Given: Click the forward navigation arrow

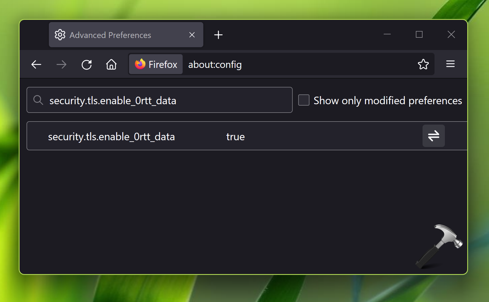Looking at the screenshot, I should tap(61, 65).
